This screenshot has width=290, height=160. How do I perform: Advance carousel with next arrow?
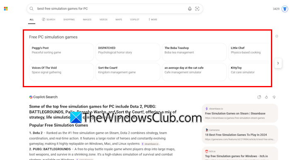pos(278,63)
